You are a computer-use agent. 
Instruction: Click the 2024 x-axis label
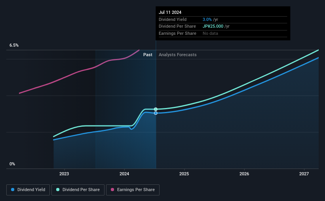coord(124,174)
